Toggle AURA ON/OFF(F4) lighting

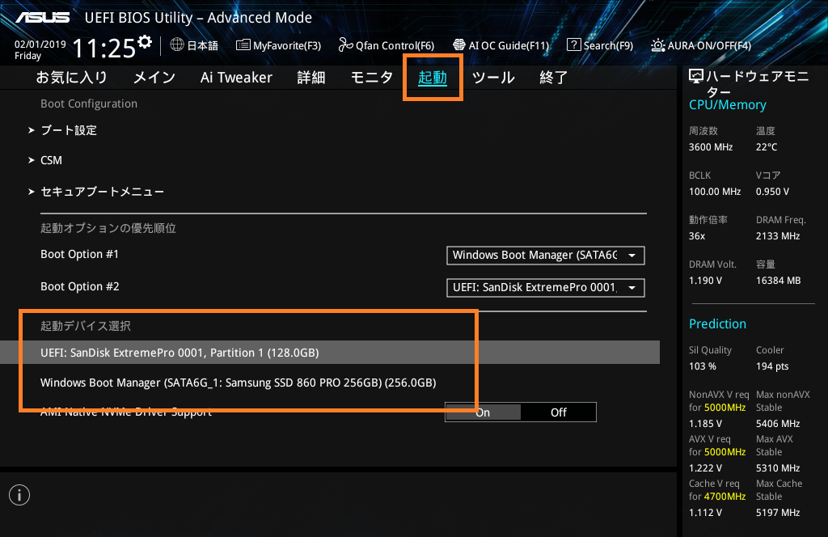tap(701, 45)
